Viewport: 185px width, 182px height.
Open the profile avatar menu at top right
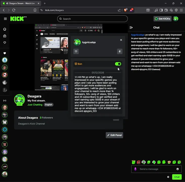click(176, 19)
